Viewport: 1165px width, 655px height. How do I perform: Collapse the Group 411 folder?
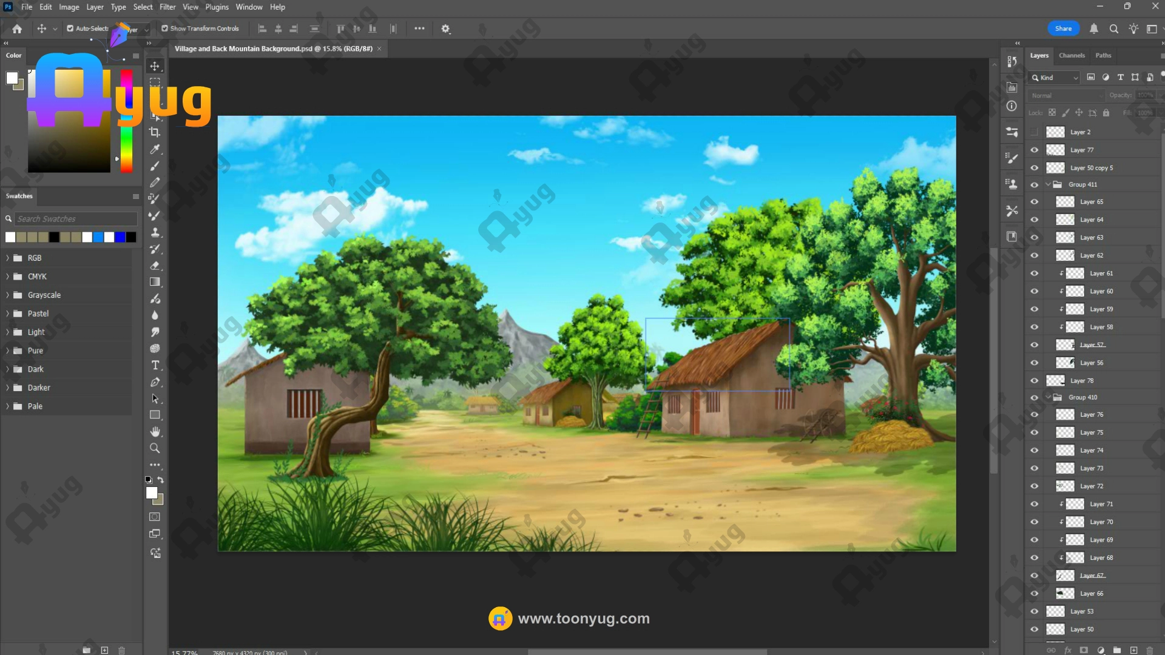pyautogui.click(x=1048, y=184)
